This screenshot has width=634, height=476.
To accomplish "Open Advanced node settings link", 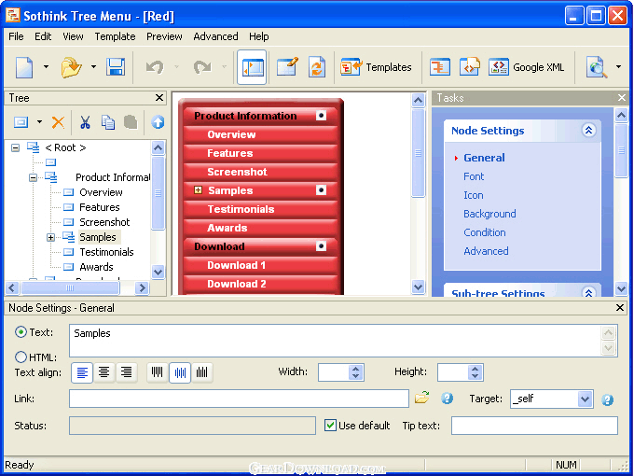I will 486,251.
